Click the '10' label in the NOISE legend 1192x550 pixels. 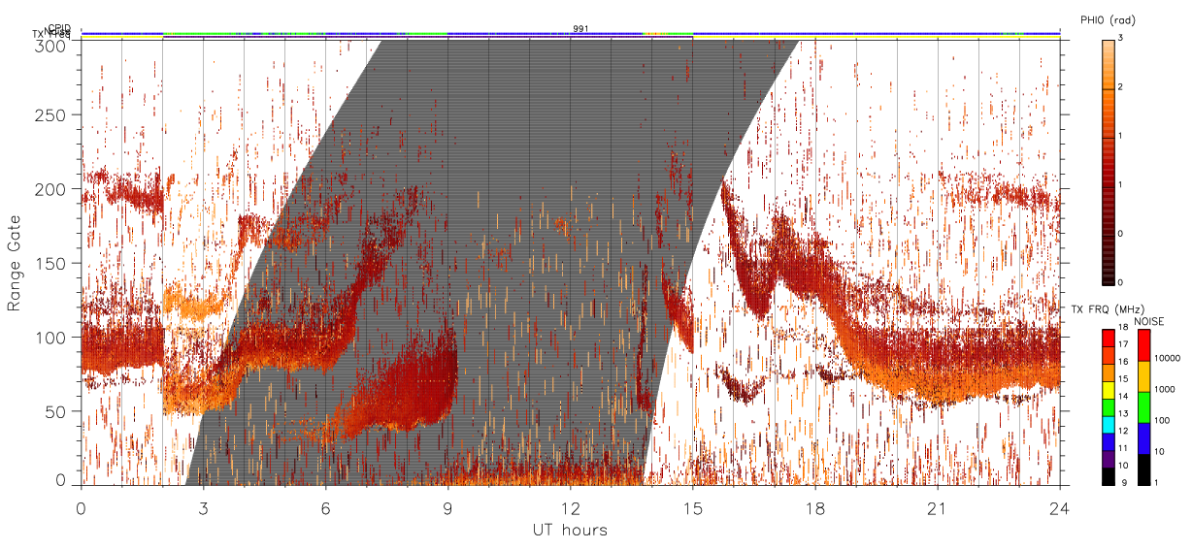(1160, 451)
